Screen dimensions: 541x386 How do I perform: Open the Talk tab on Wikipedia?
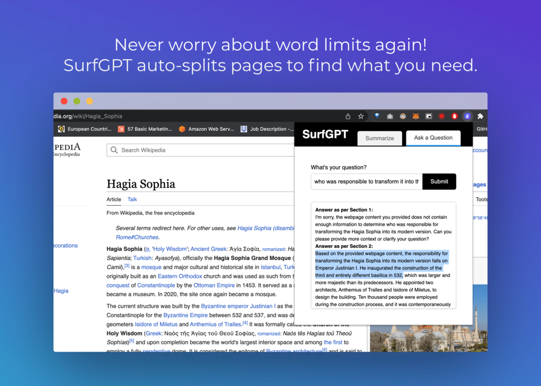(x=132, y=199)
